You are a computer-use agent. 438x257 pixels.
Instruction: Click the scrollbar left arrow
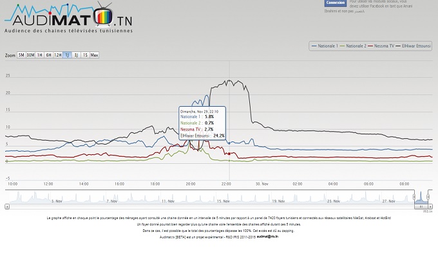tap(7, 207)
